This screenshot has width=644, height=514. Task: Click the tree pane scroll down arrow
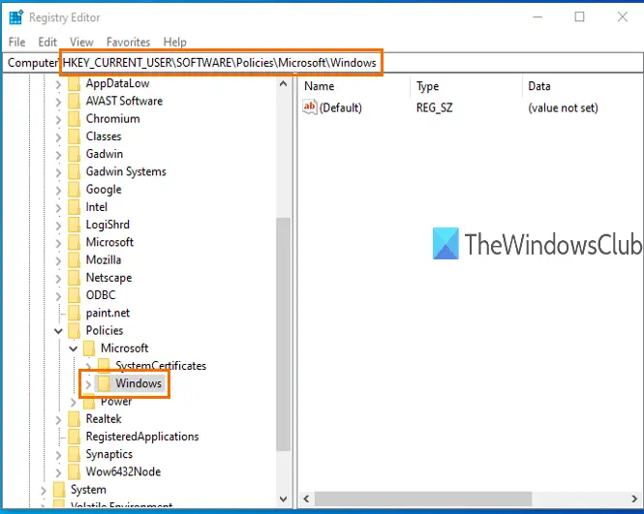click(x=283, y=499)
